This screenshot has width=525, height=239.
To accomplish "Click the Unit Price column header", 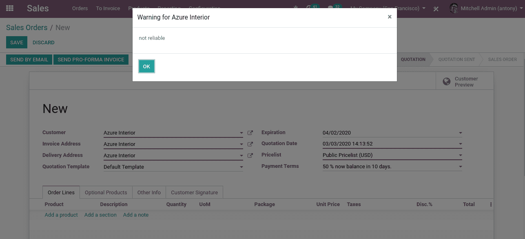I will pyautogui.click(x=328, y=204).
